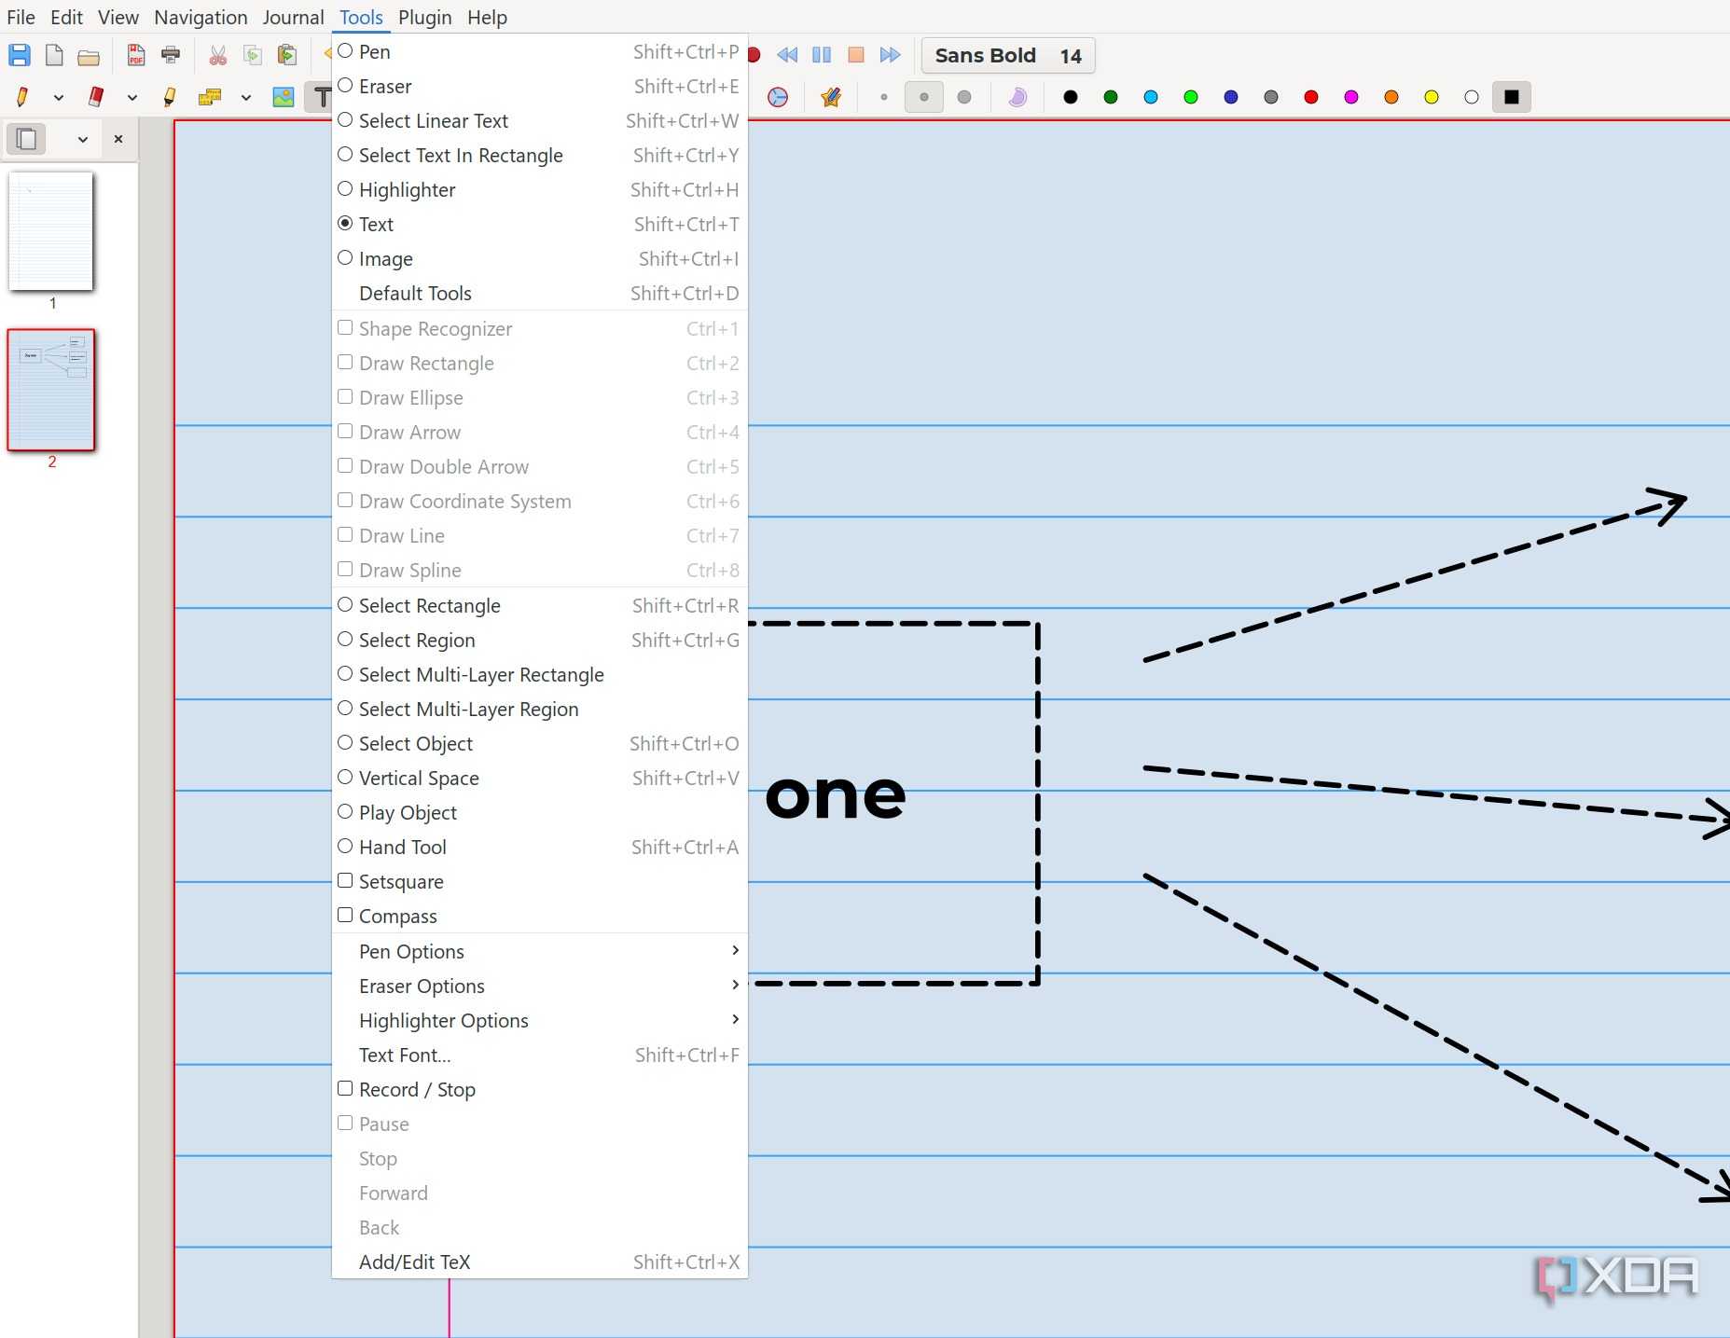Image resolution: width=1730 pixels, height=1338 pixels.
Task: Select the Highlighter tool icon in the toolbar
Action: tap(170, 97)
